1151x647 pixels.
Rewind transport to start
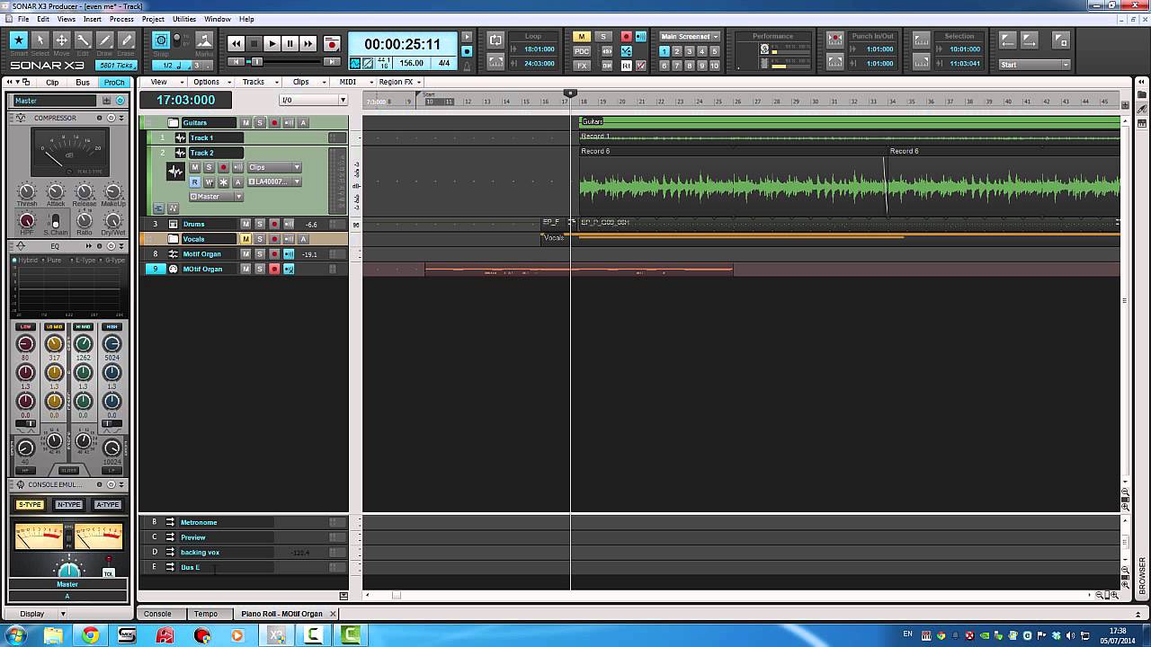coord(236,43)
